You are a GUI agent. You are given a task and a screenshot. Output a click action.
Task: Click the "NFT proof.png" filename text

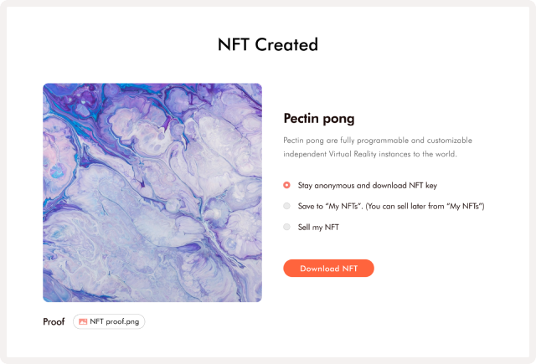114,321
